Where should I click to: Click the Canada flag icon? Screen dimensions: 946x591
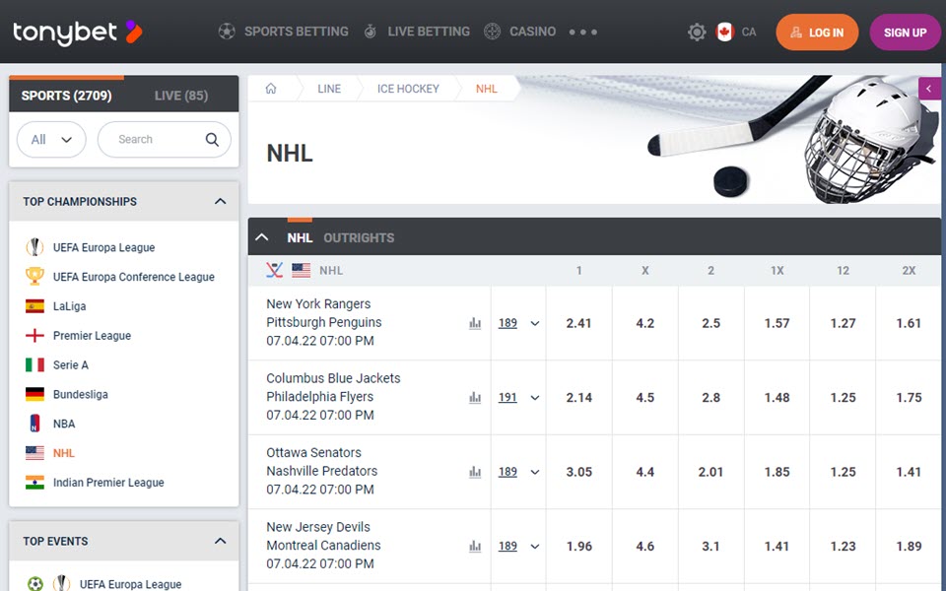(x=724, y=32)
